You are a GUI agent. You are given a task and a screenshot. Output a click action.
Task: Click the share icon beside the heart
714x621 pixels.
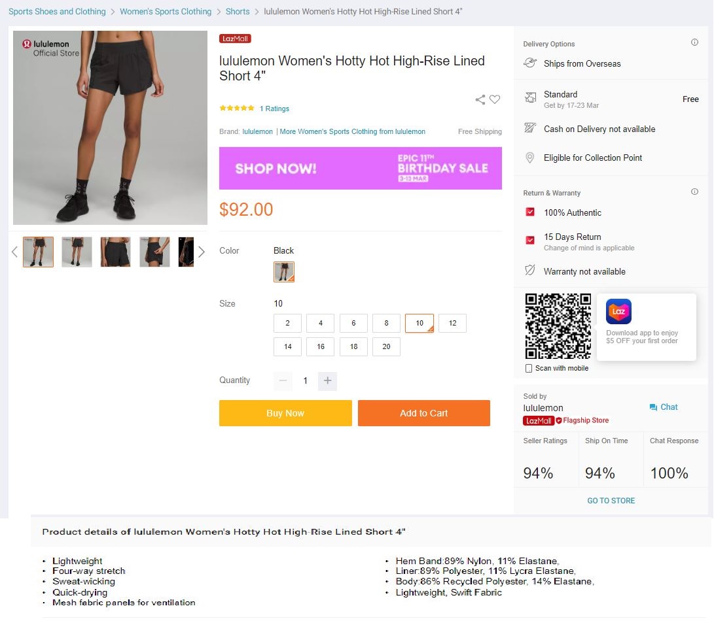pos(480,99)
